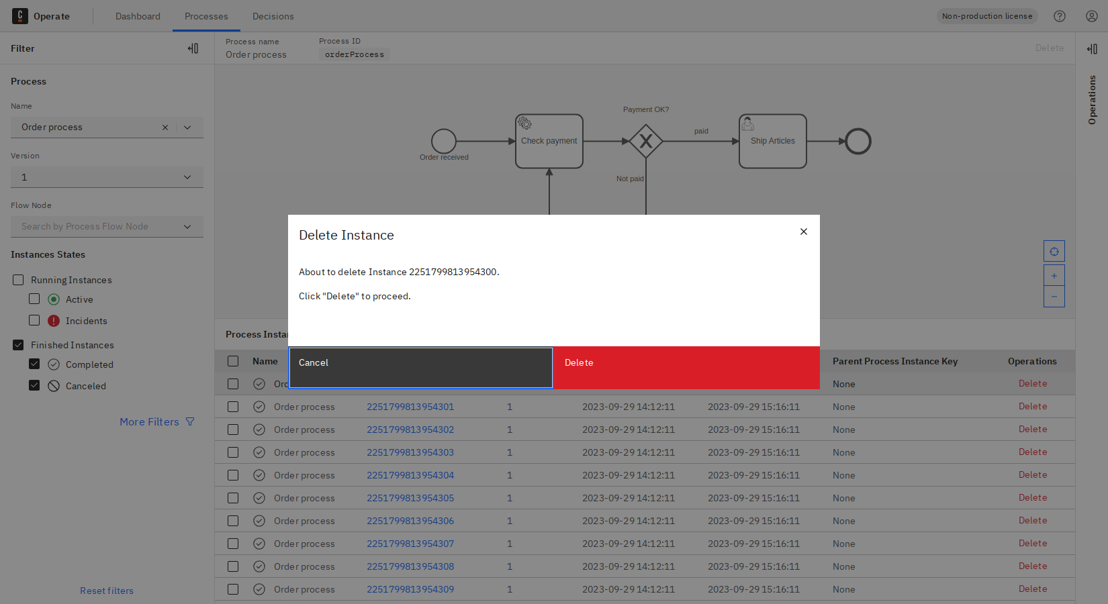Clear the Order process name selection
Image resolution: width=1108 pixels, height=604 pixels.
coord(165,128)
